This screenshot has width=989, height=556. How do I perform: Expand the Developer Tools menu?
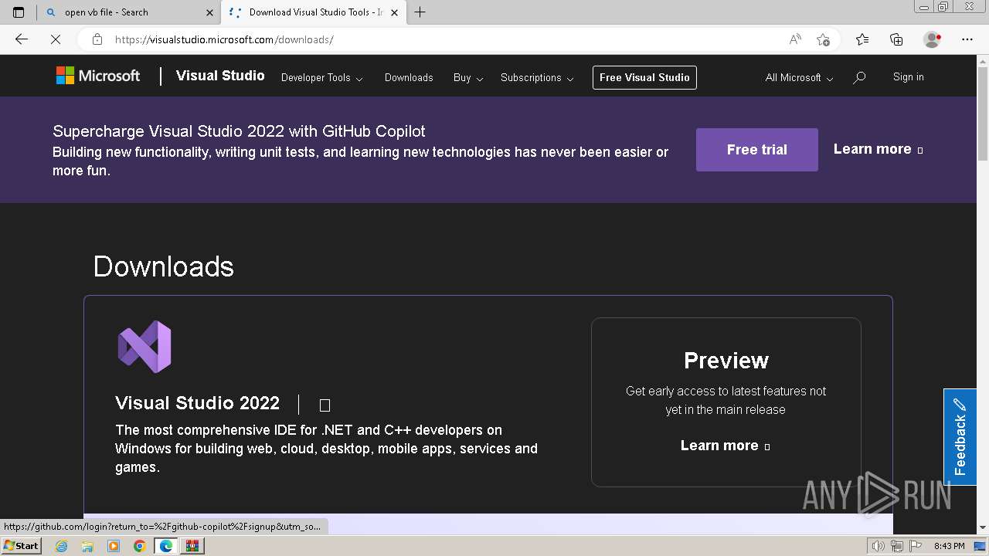(x=321, y=77)
